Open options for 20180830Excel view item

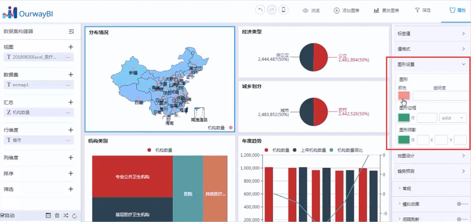click(68, 57)
